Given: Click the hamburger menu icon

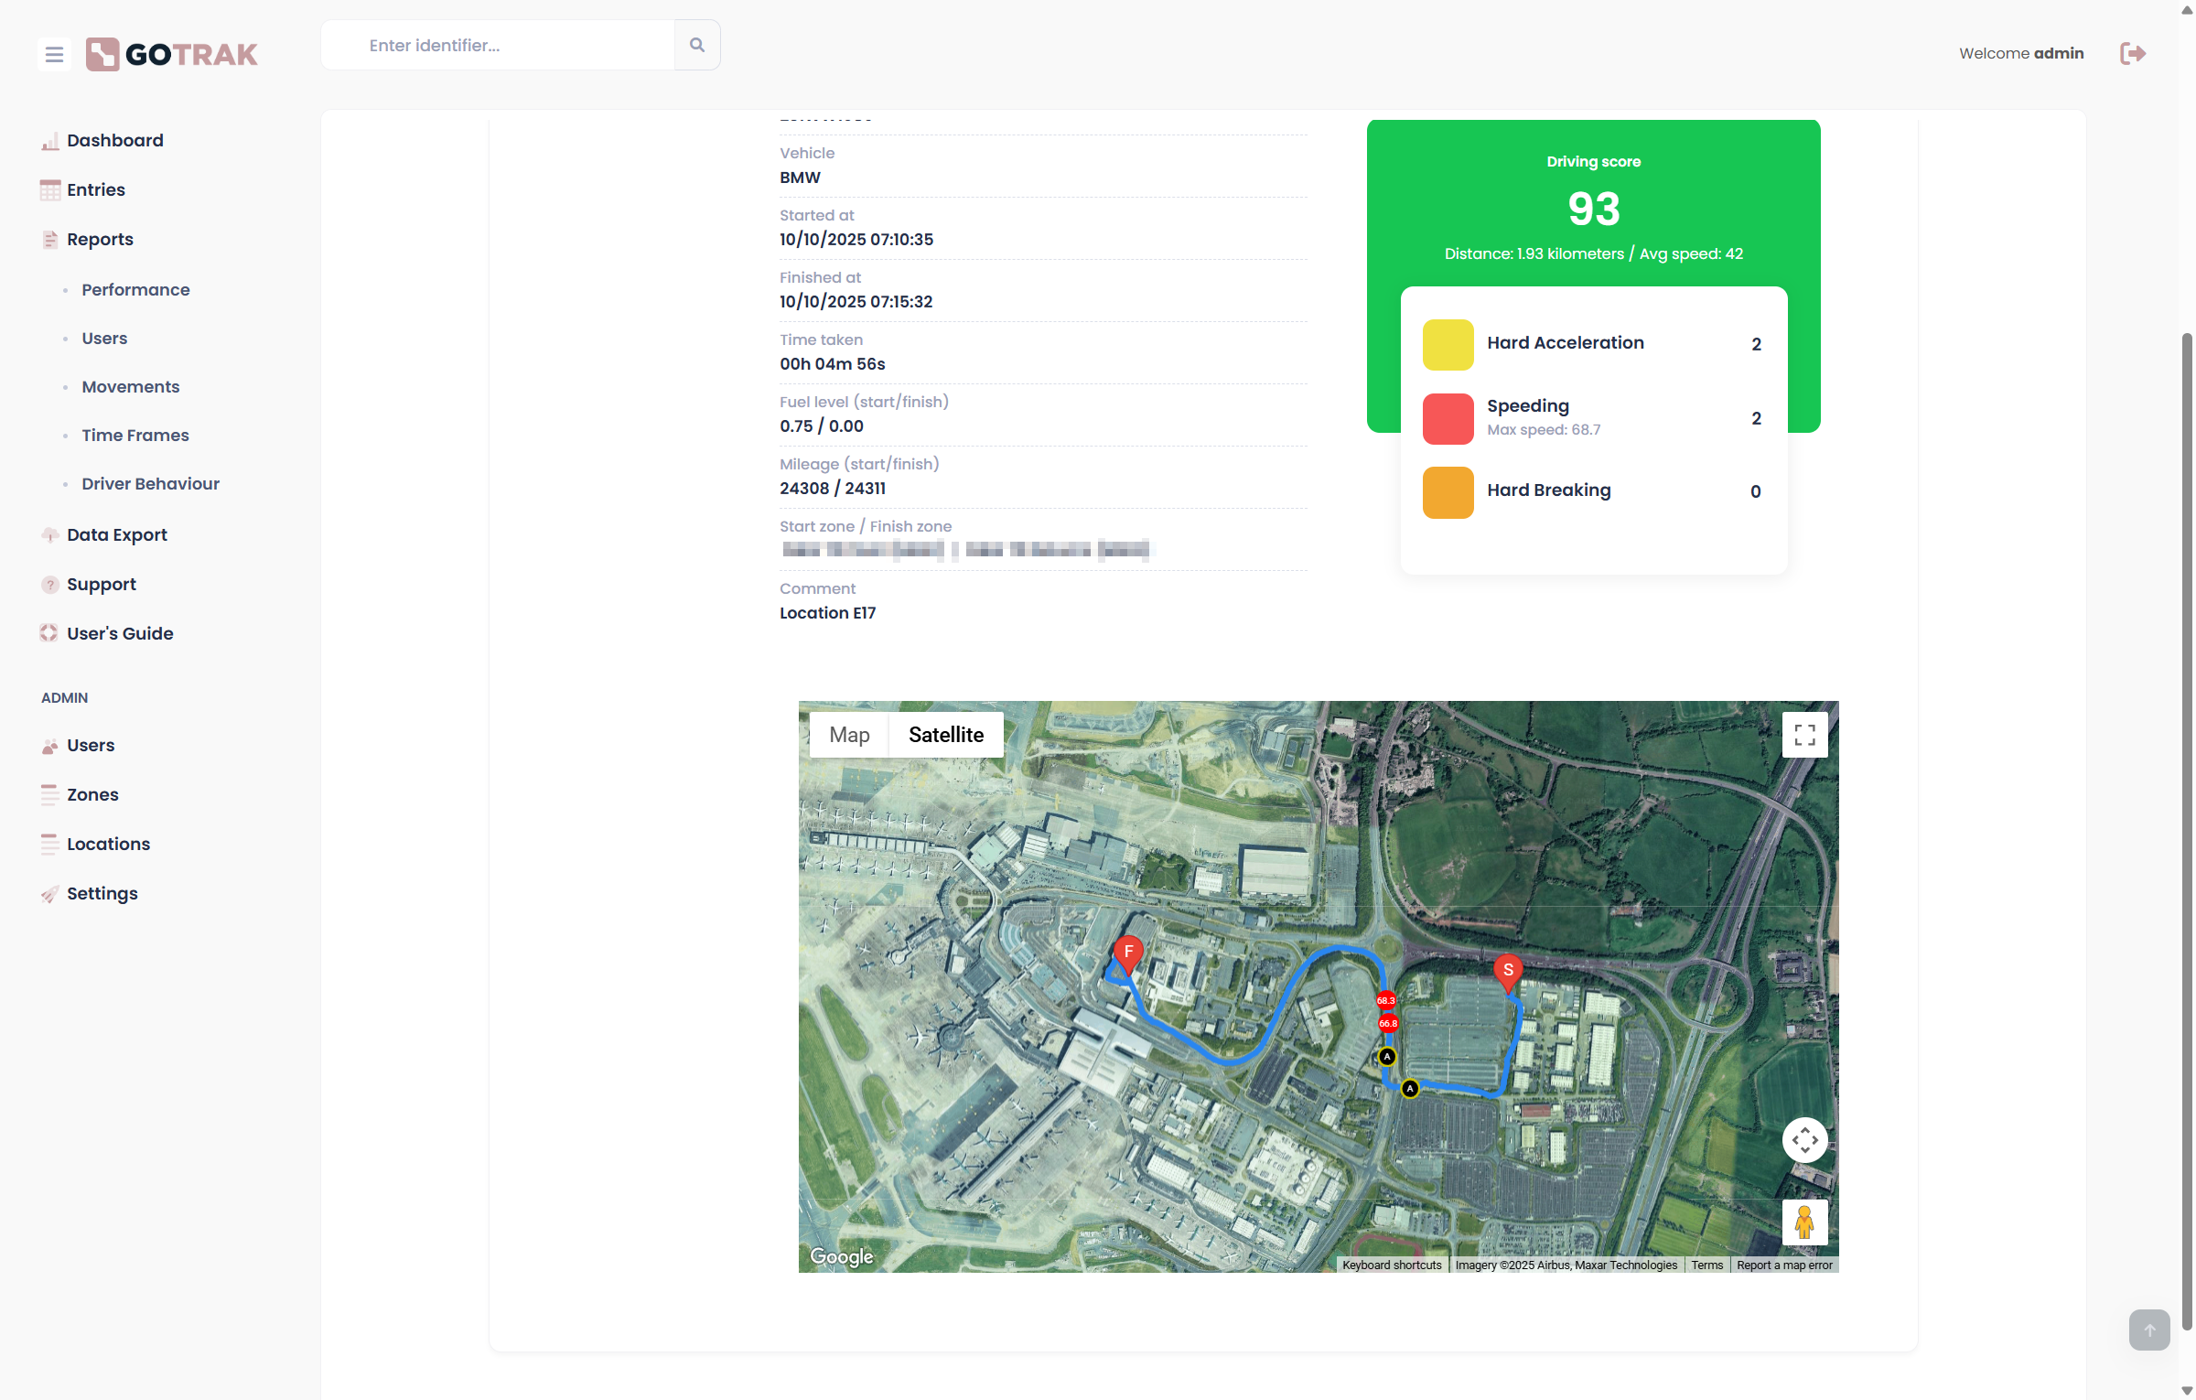Looking at the screenshot, I should click(x=54, y=55).
